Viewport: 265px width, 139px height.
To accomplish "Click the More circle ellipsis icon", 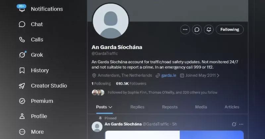I will coord(22,132).
